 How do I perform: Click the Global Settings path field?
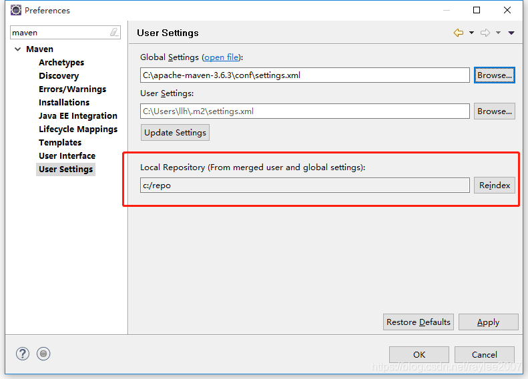[305, 75]
